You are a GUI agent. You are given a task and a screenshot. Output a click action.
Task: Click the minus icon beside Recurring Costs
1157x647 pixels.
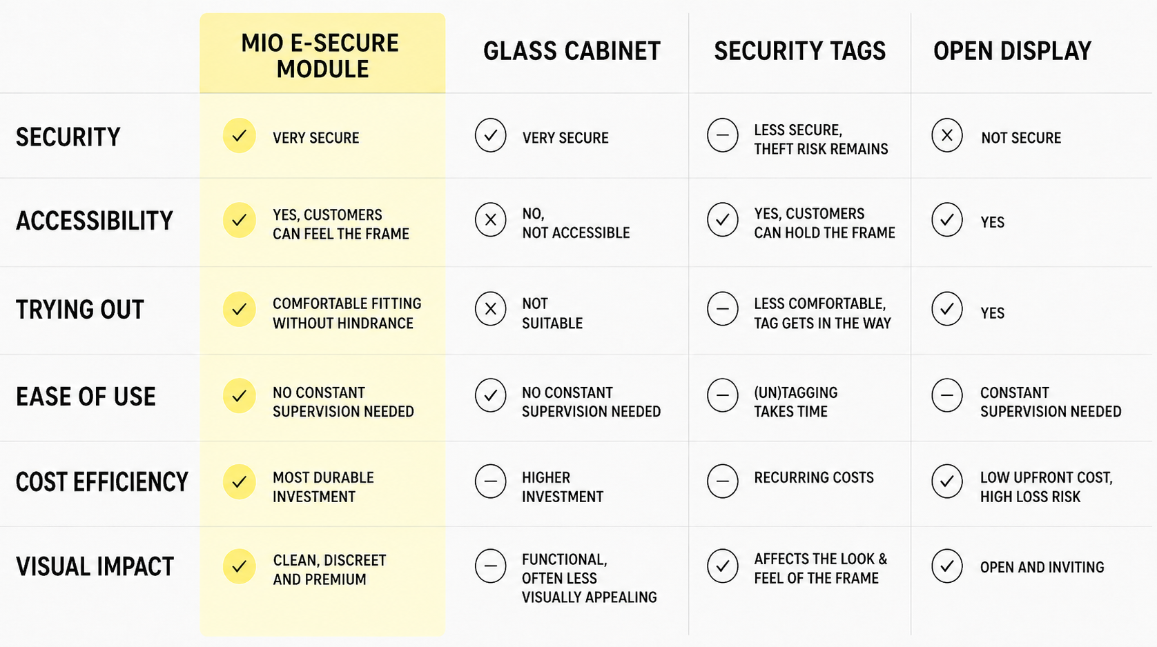(723, 481)
